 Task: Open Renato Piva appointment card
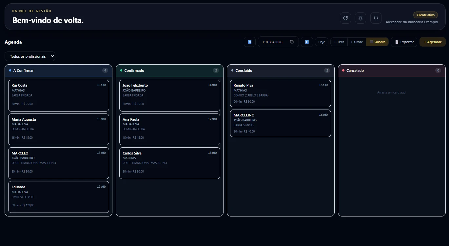tap(281, 93)
